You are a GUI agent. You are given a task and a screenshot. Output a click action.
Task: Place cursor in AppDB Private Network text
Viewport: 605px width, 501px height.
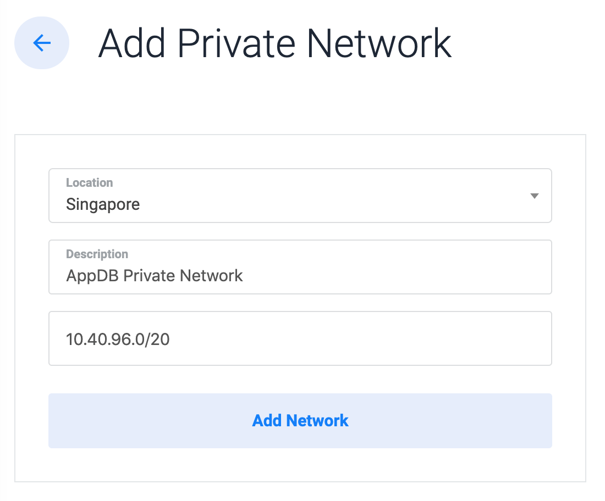pos(155,276)
